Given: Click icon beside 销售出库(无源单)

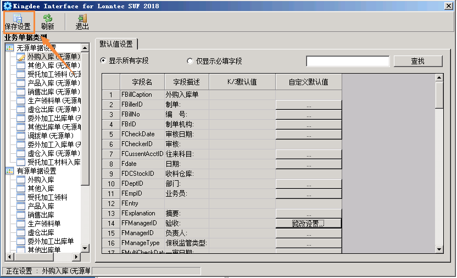Looking at the screenshot, I should pos(21,92).
